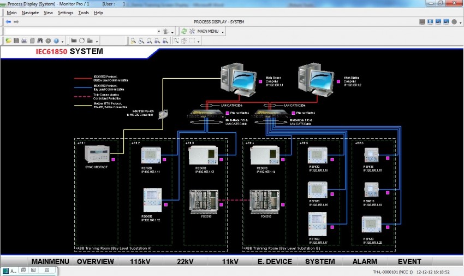Image resolution: width=464 pixels, height=276 pixels.
Task: Click the second magnifier zoom icon
Action: (141, 41)
